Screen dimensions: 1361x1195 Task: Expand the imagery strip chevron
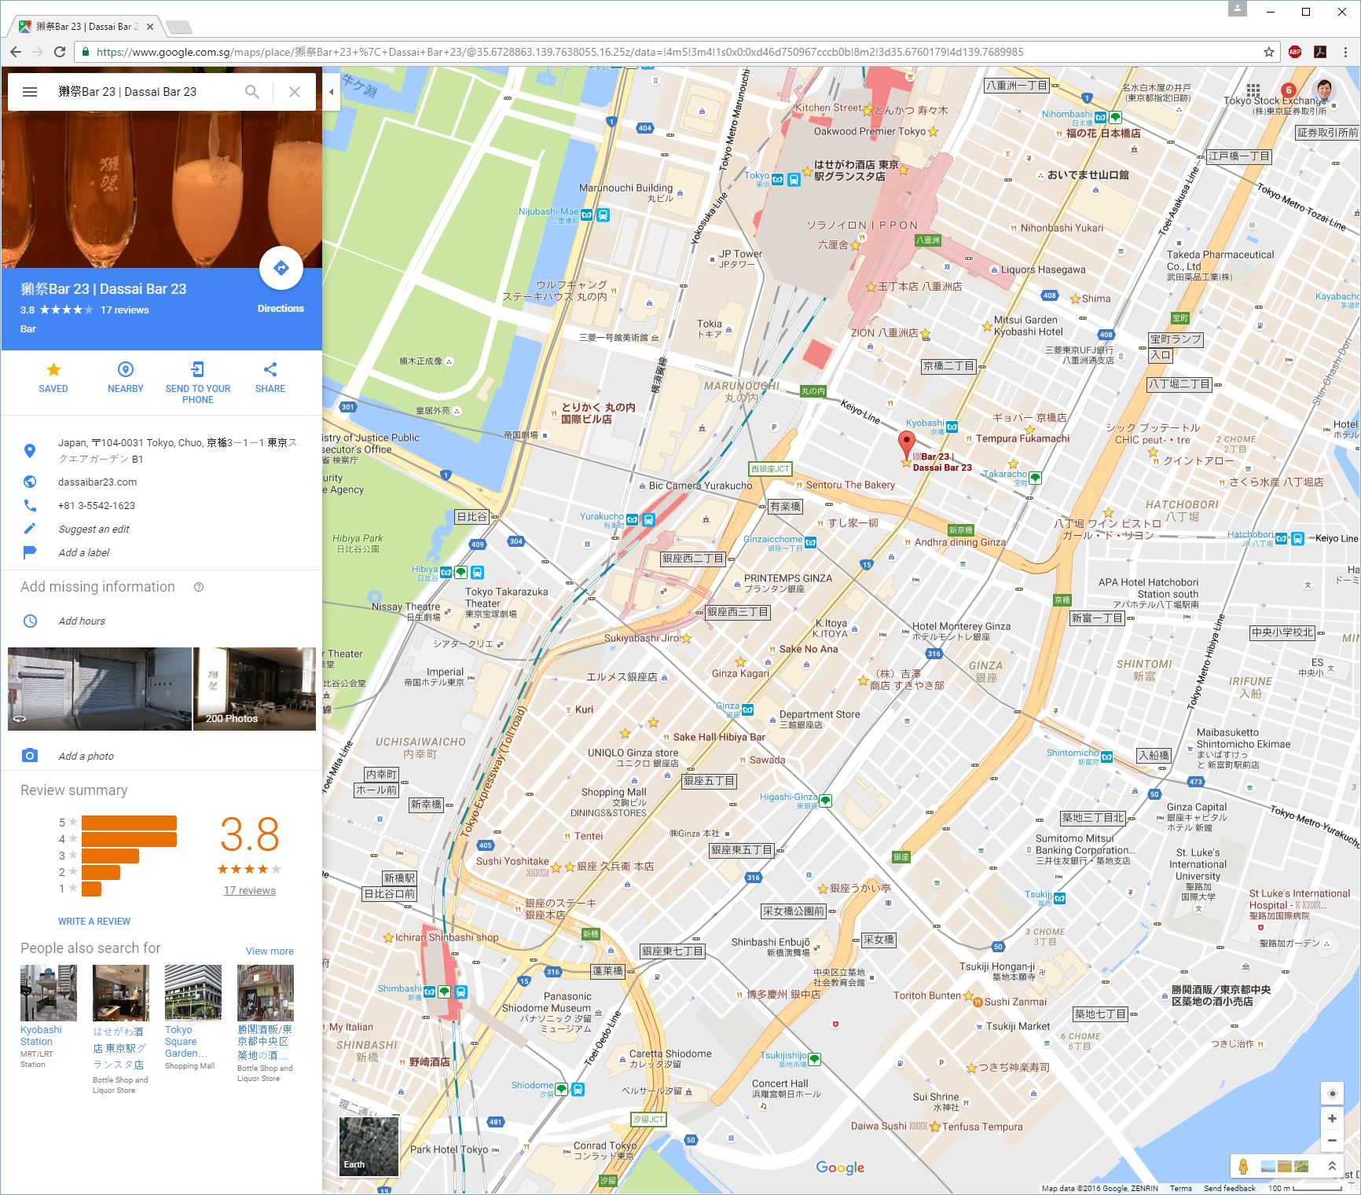(x=1332, y=1167)
